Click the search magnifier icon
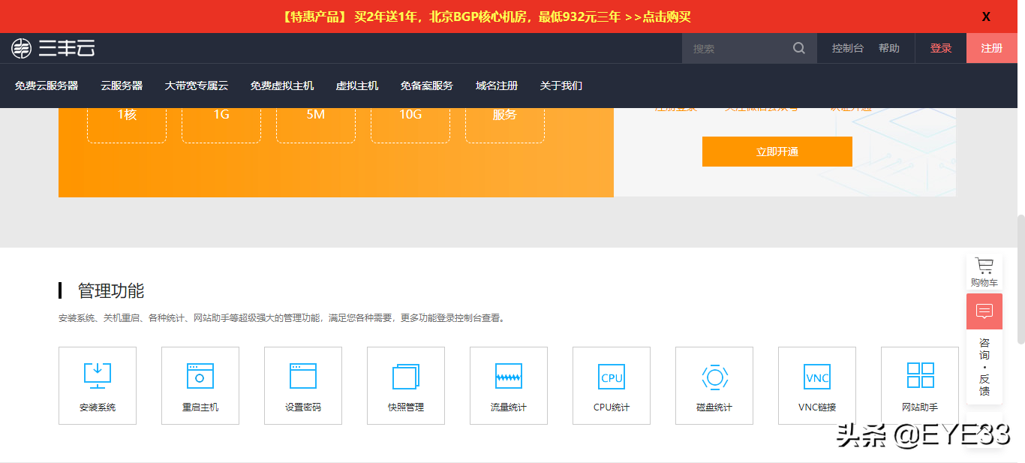This screenshot has height=463, width=1025. pos(798,48)
